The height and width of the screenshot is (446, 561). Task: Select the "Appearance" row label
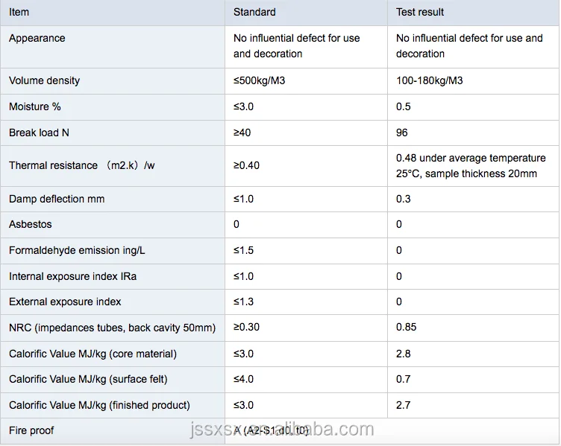(x=37, y=38)
